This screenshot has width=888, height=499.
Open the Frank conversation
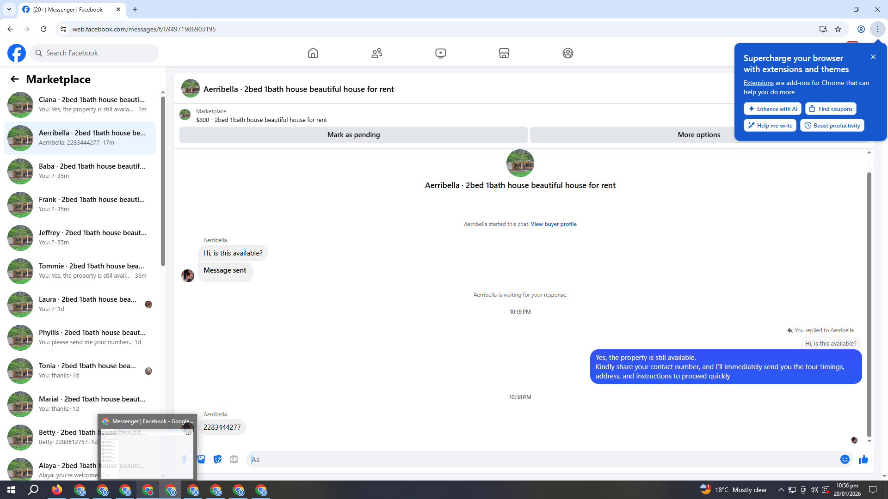tap(80, 205)
